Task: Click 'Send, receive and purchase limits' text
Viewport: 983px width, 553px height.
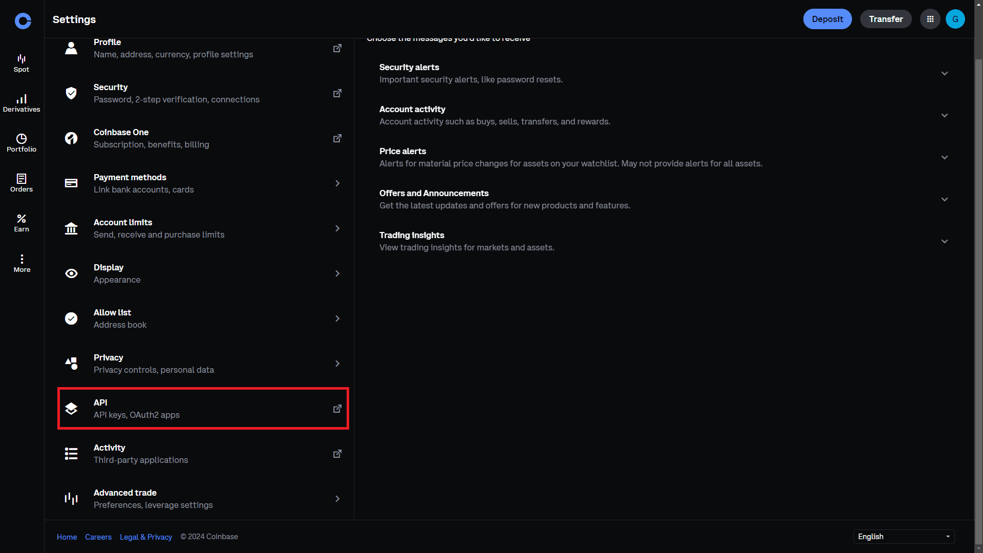Action: 159,235
